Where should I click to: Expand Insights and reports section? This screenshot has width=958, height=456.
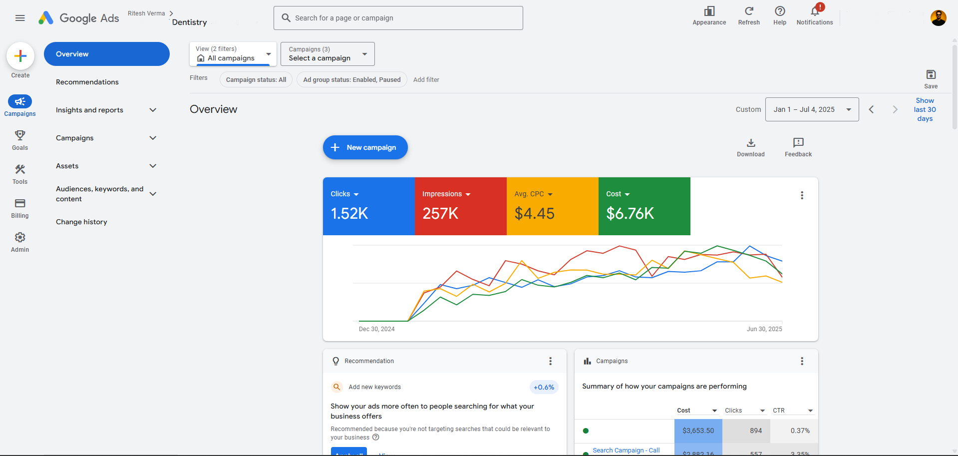106,110
